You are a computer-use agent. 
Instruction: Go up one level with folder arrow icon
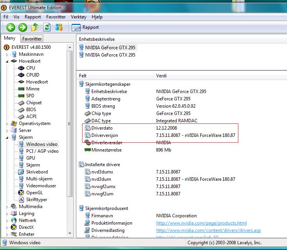click(x=35, y=27)
